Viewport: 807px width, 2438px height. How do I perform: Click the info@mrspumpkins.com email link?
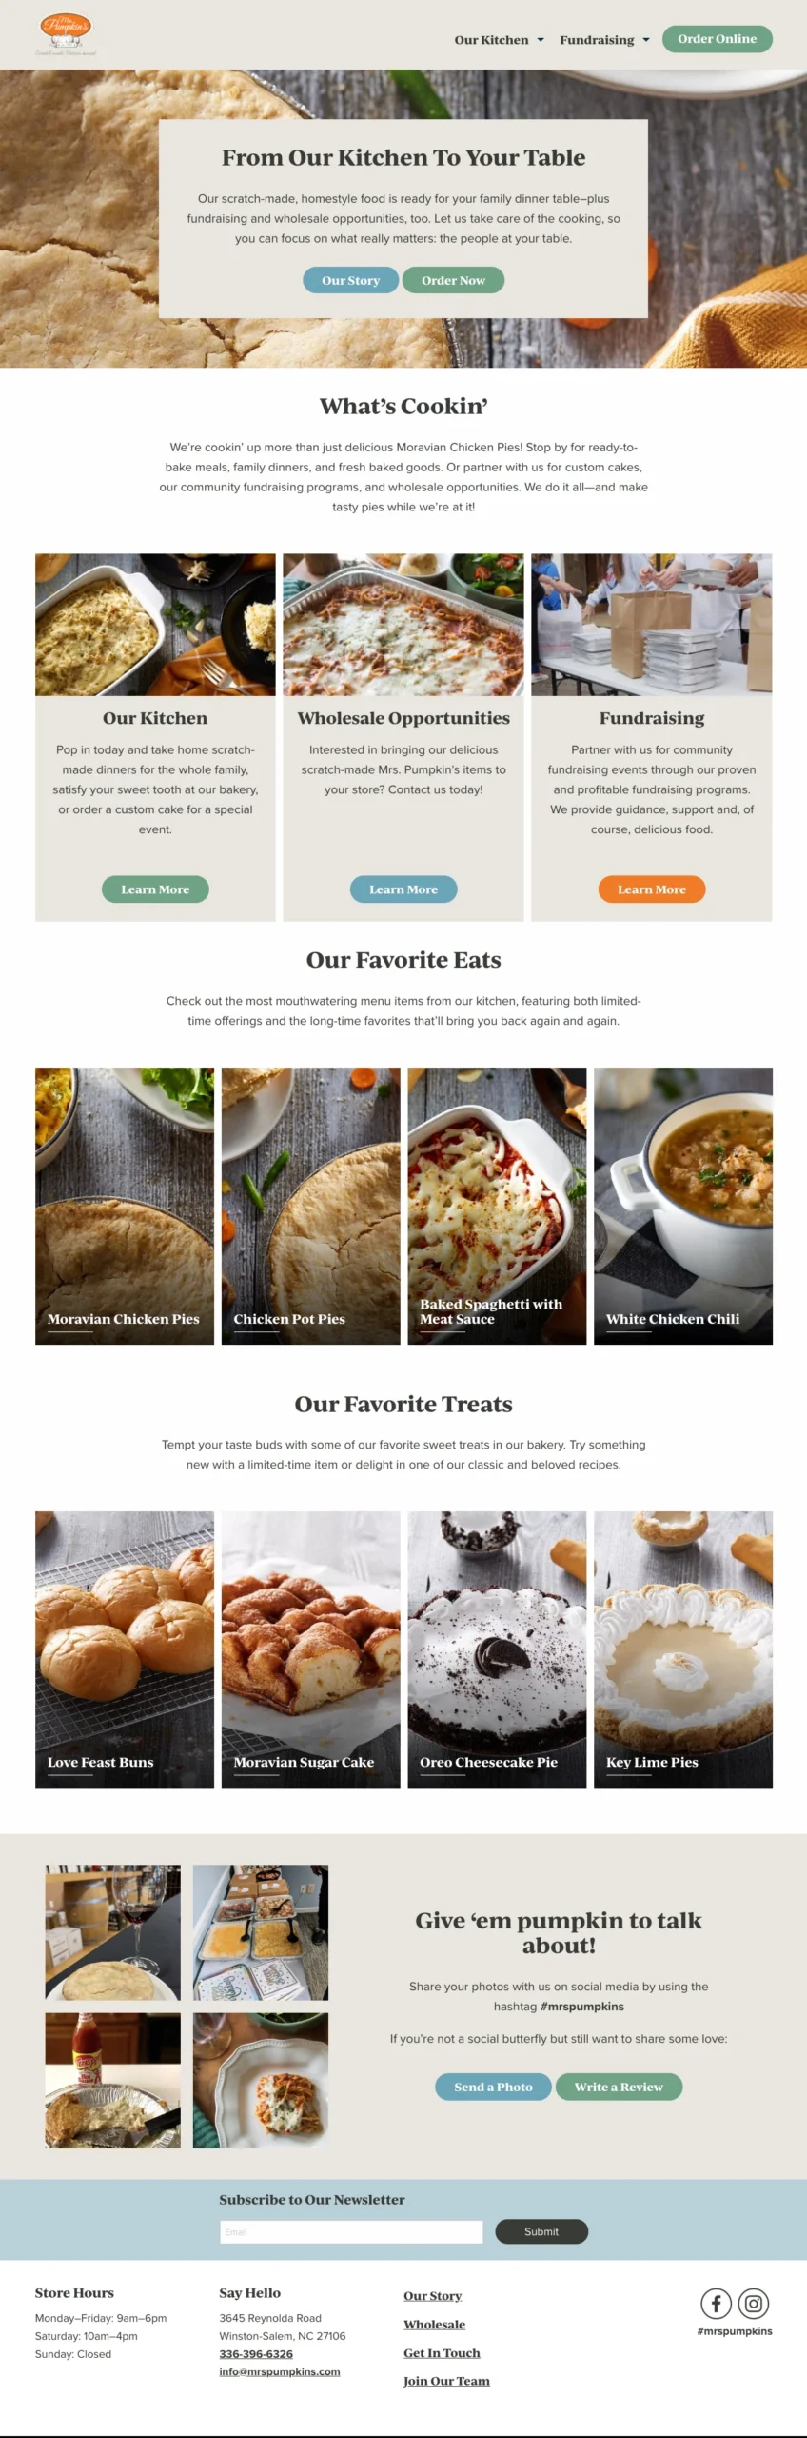[280, 2371]
